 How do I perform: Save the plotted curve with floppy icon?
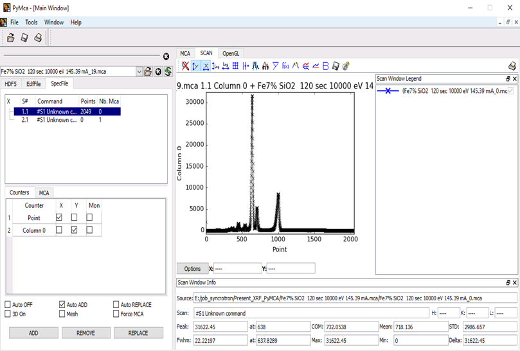point(336,66)
